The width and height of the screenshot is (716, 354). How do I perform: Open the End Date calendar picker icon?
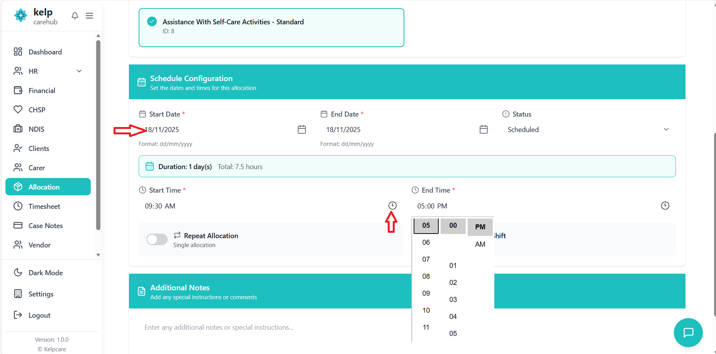[484, 129]
